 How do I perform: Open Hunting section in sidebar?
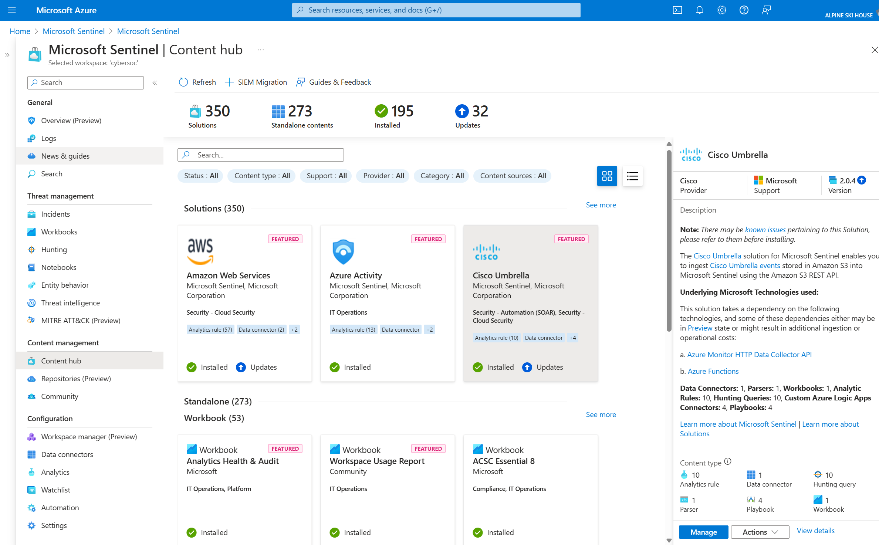(53, 249)
